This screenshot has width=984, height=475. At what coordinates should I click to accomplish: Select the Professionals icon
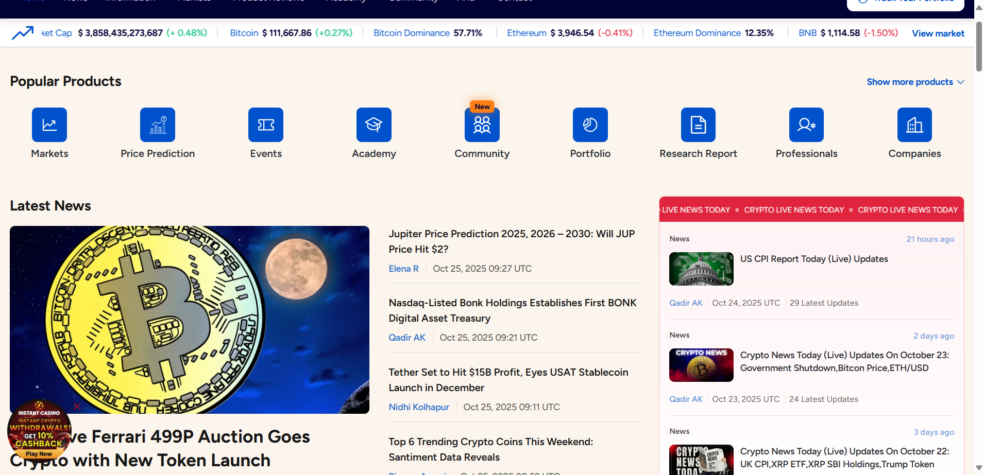click(x=806, y=125)
